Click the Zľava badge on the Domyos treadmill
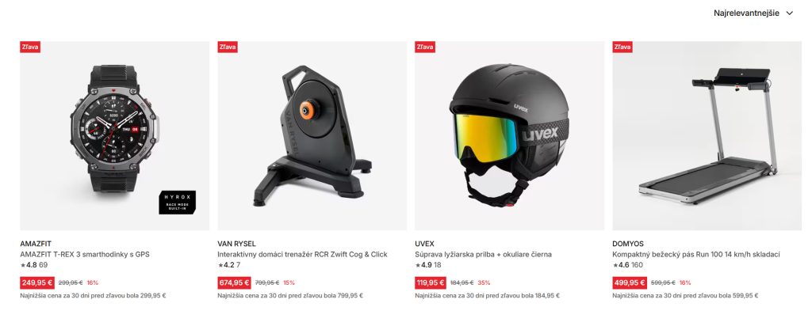The height and width of the screenshot is (326, 812). point(622,47)
